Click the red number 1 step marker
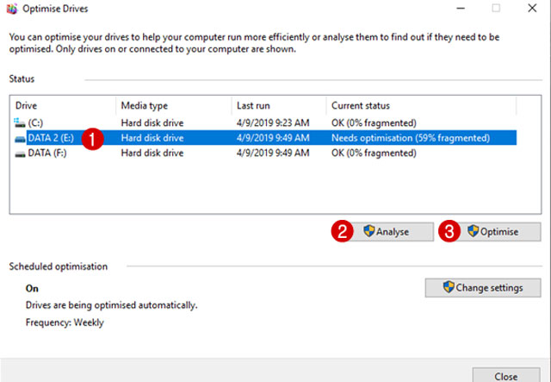 click(x=96, y=138)
